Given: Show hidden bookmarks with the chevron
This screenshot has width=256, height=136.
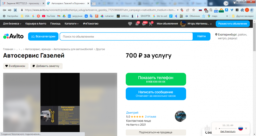Looking at the screenshot, I should [227, 16].
